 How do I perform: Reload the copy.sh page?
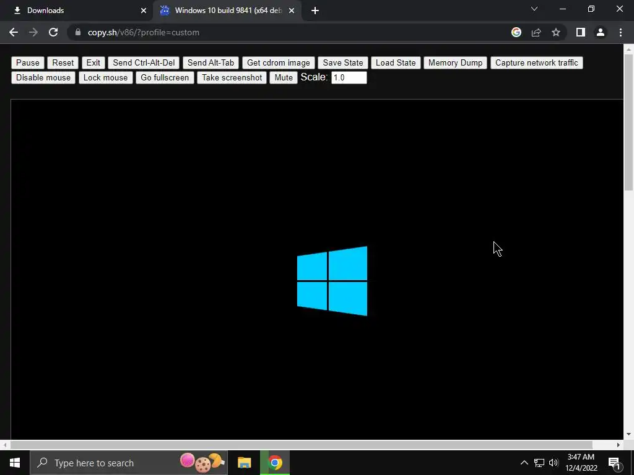pos(53,32)
